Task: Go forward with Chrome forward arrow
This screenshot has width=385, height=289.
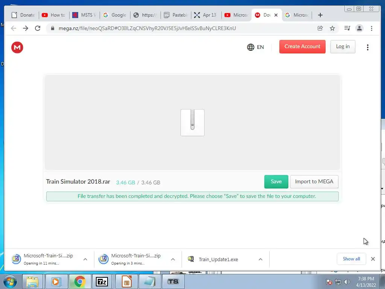Action: pos(26,28)
